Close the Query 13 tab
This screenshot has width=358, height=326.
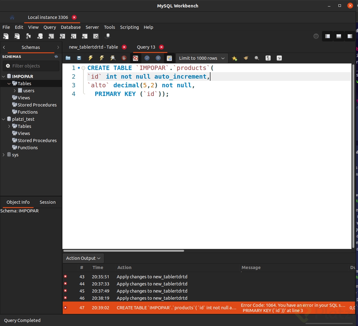pos(161,47)
